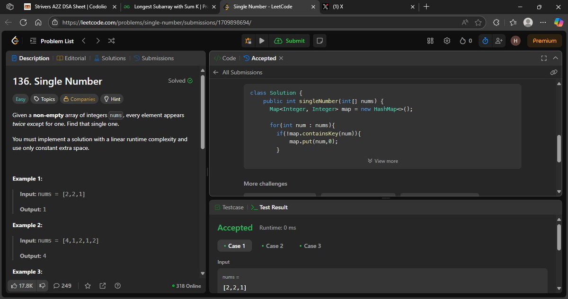Open the 249 comments
Image resolution: width=568 pixels, height=299 pixels.
[x=62, y=286]
